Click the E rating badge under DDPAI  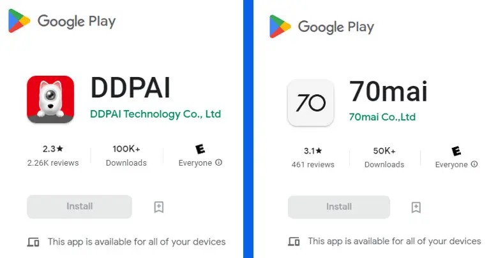pos(200,148)
